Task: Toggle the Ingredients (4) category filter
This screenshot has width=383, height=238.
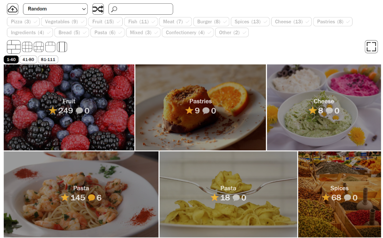Action: (30, 32)
